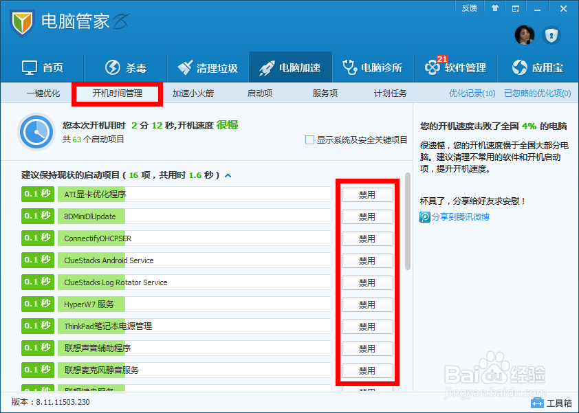Image resolution: width=579 pixels, height=413 pixels.
Task: Click the 分享到腾讯微博 link
Action: coord(461,217)
